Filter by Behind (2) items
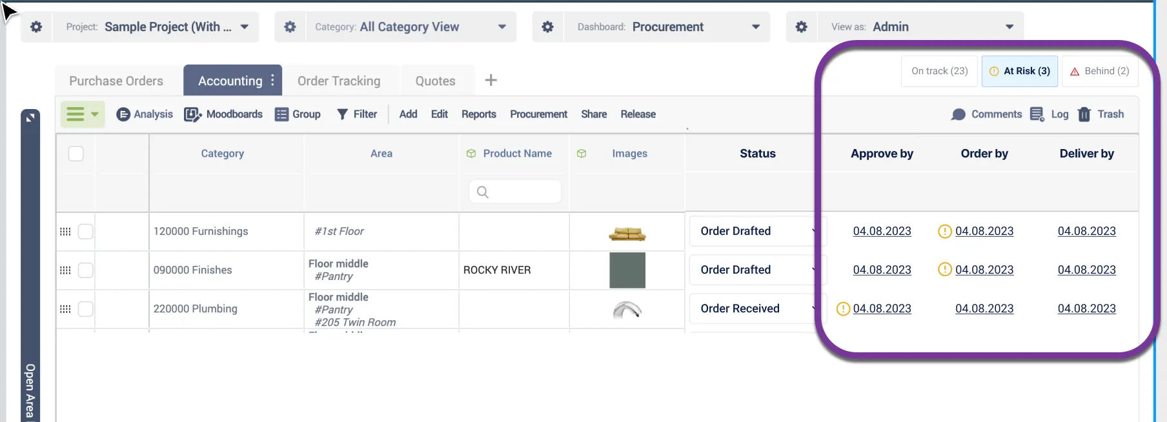1167x422 pixels. tap(1100, 71)
